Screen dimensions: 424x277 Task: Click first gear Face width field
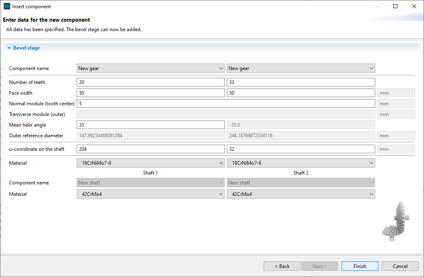[150, 93]
